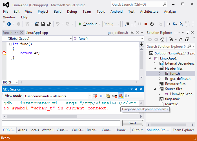Open the Continue button dropdown arrow

coord(100,24)
